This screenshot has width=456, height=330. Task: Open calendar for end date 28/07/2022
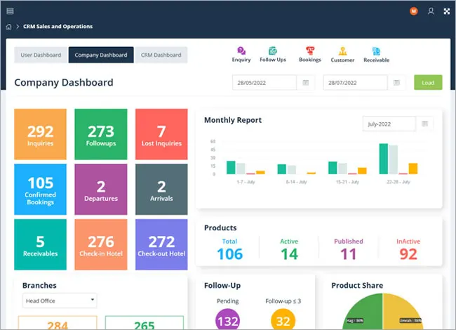pos(396,83)
